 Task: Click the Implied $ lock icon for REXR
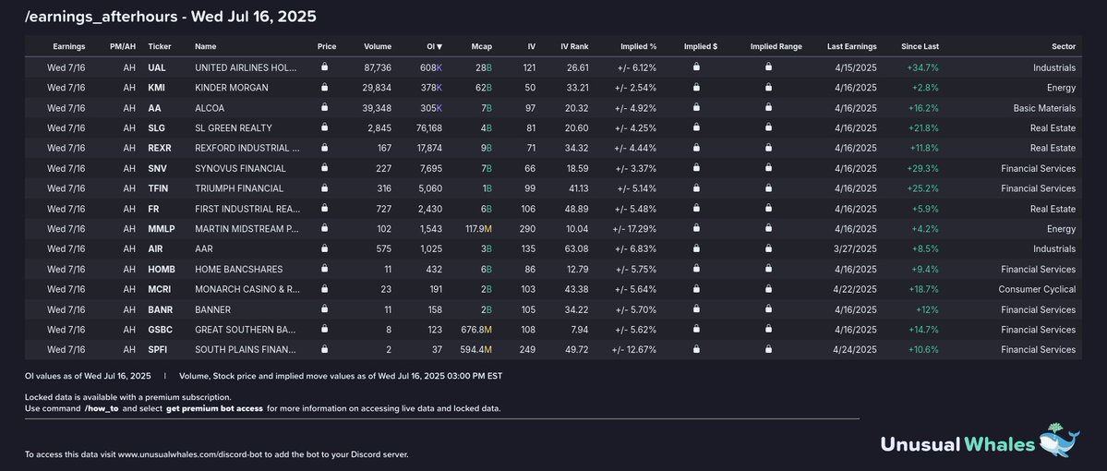696,148
